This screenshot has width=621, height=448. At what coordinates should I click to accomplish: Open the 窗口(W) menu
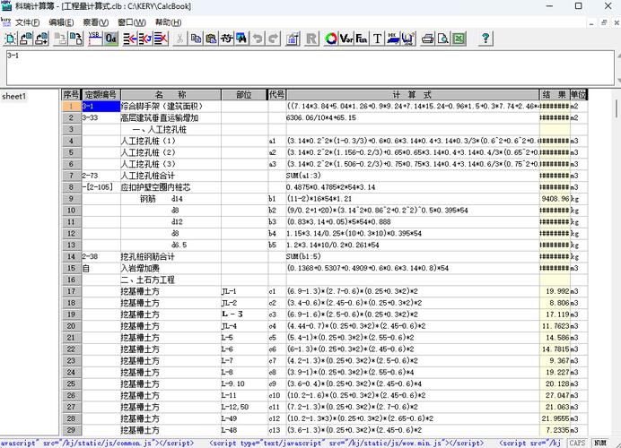pyautogui.click(x=132, y=22)
